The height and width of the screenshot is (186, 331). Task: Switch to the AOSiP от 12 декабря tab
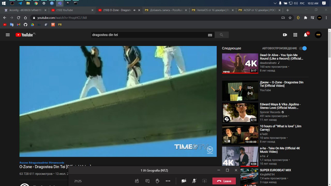tap(260, 10)
